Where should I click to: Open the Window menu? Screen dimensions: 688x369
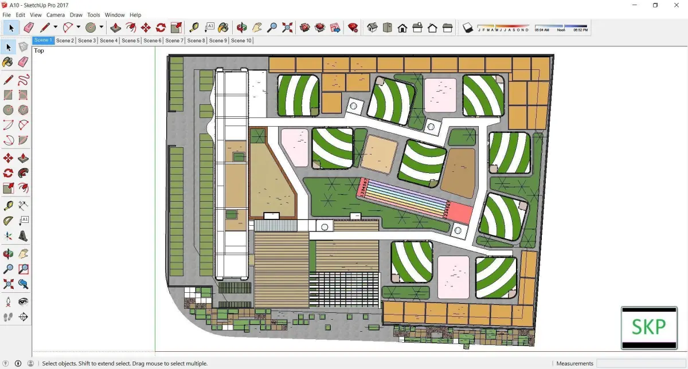point(115,15)
